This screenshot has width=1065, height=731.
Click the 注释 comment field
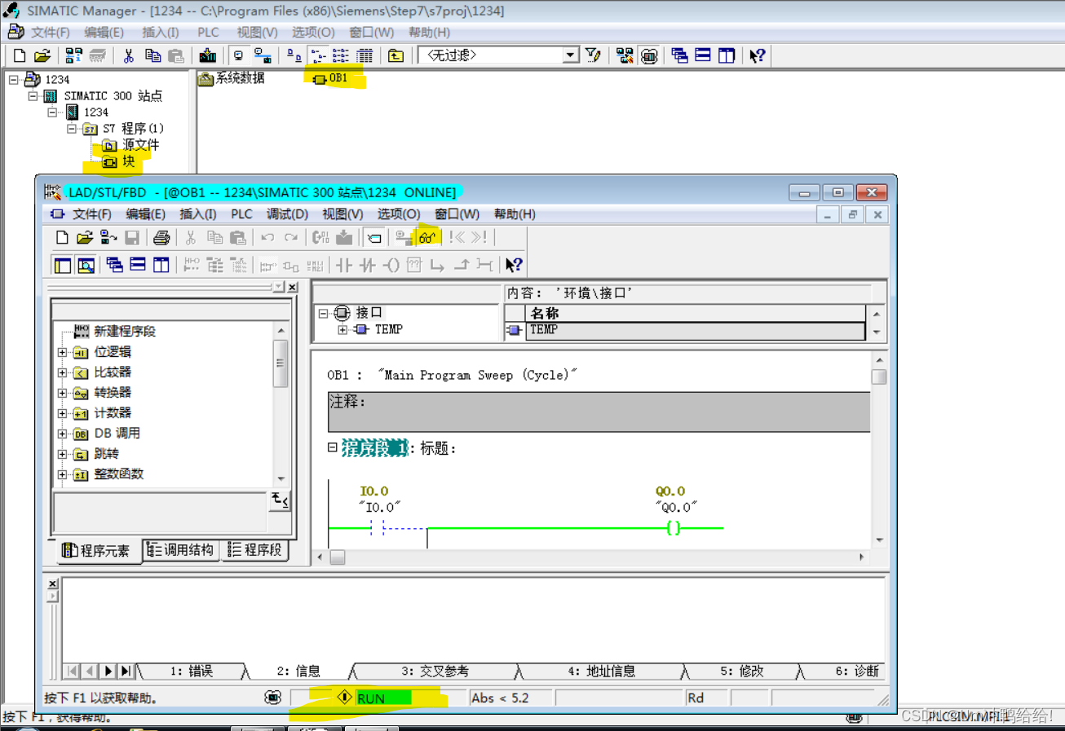(599, 412)
